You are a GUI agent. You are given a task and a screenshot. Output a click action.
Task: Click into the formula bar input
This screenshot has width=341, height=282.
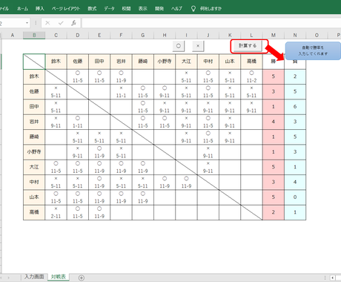(211, 23)
